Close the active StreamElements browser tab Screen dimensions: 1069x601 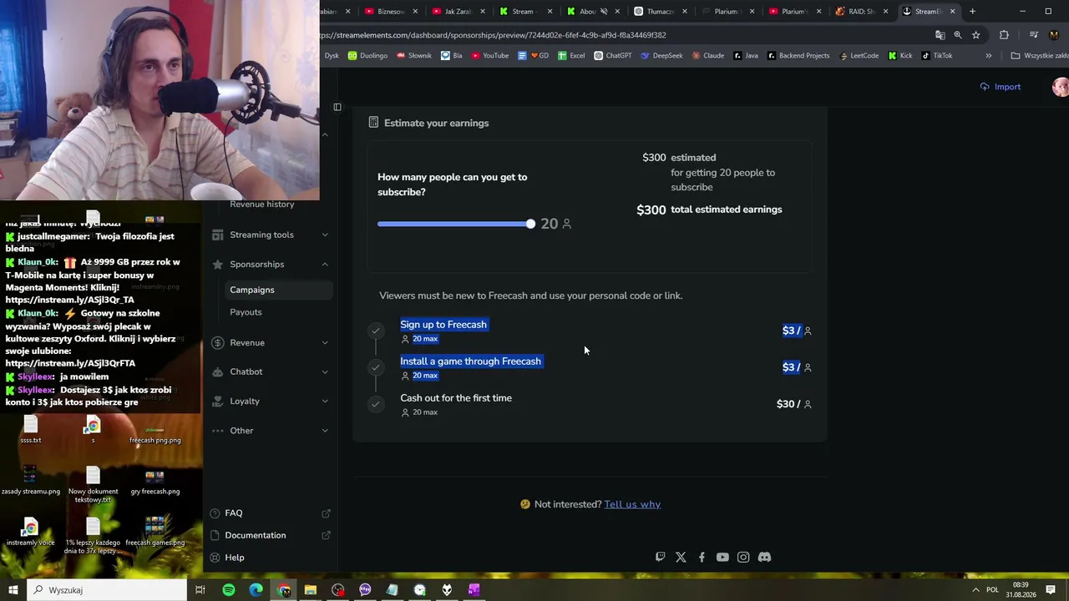point(952,12)
